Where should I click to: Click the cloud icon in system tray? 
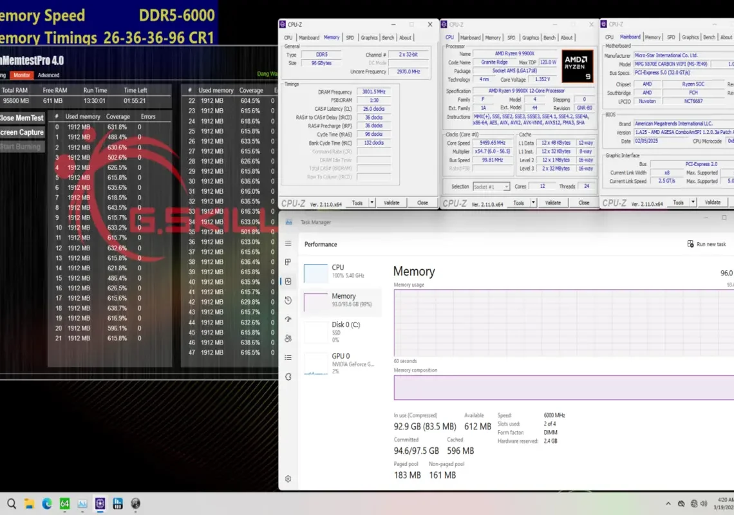point(682,504)
